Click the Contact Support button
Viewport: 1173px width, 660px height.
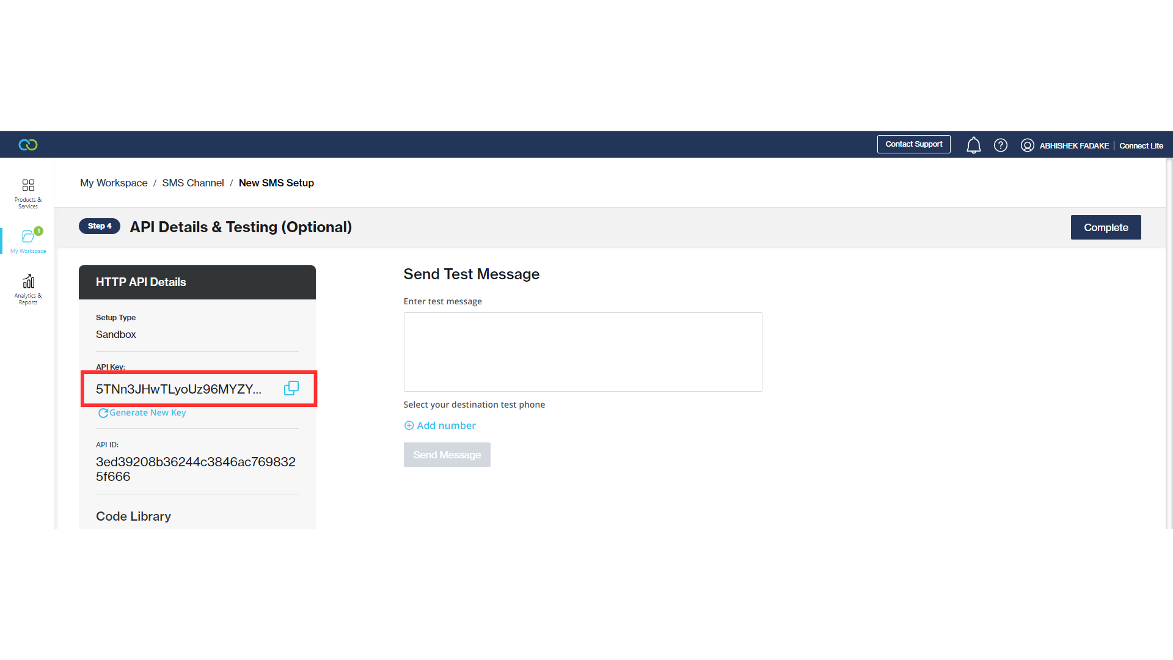click(x=913, y=144)
